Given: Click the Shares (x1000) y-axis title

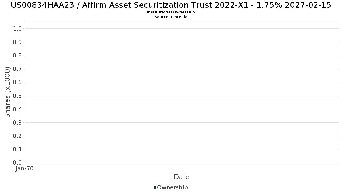Looking at the screenshot, I should click(8, 92).
